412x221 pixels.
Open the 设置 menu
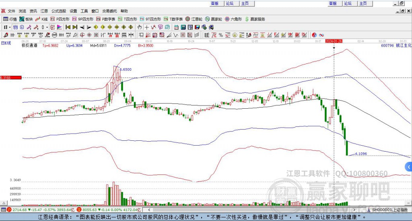(73, 11)
